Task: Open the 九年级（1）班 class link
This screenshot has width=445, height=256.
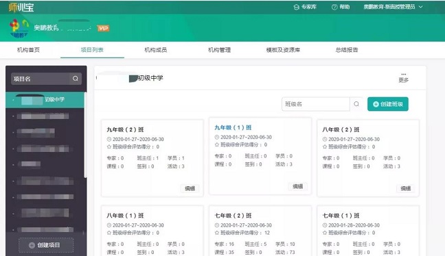Action: [233, 127]
